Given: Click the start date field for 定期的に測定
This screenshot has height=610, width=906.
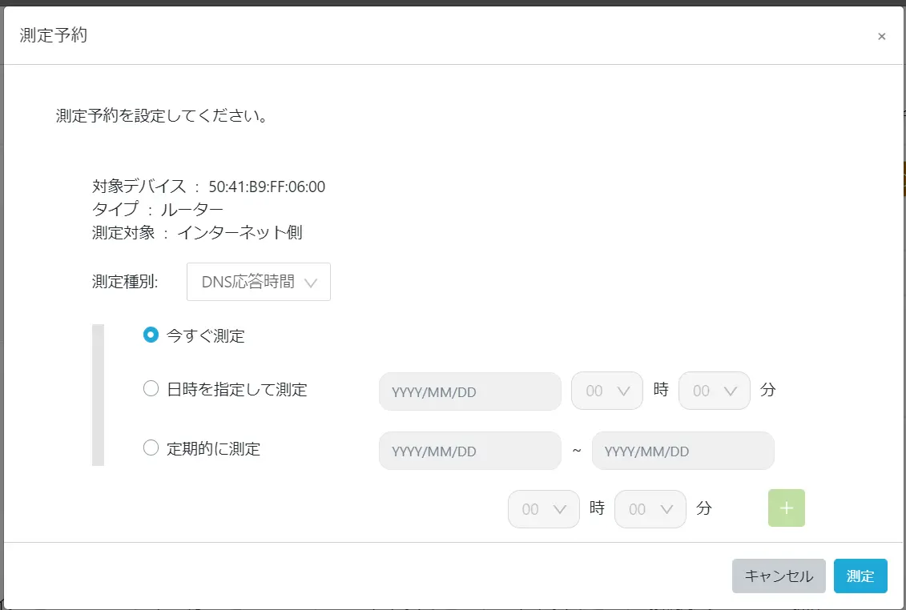Looking at the screenshot, I should tap(469, 451).
